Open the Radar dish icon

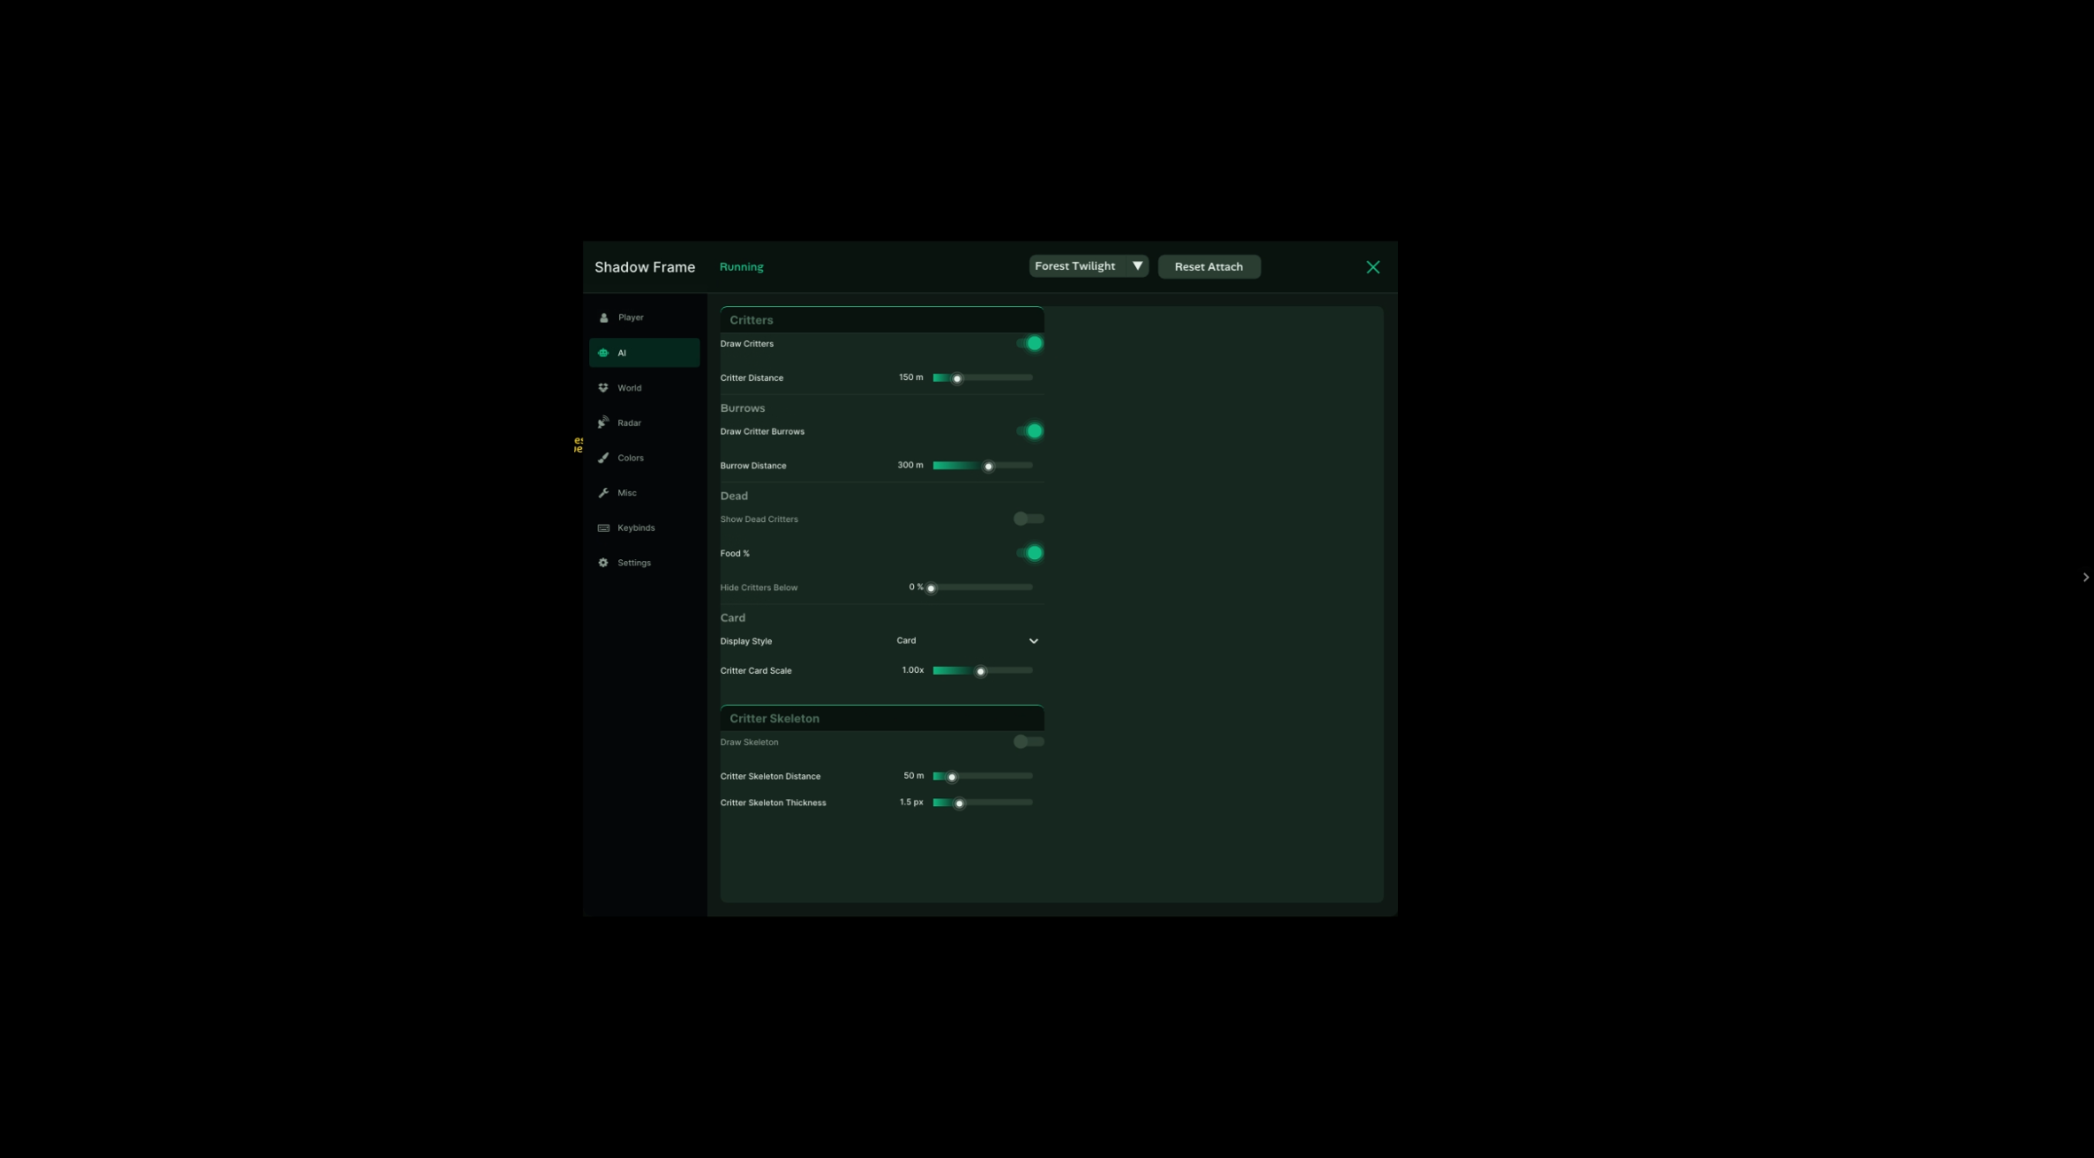[603, 422]
